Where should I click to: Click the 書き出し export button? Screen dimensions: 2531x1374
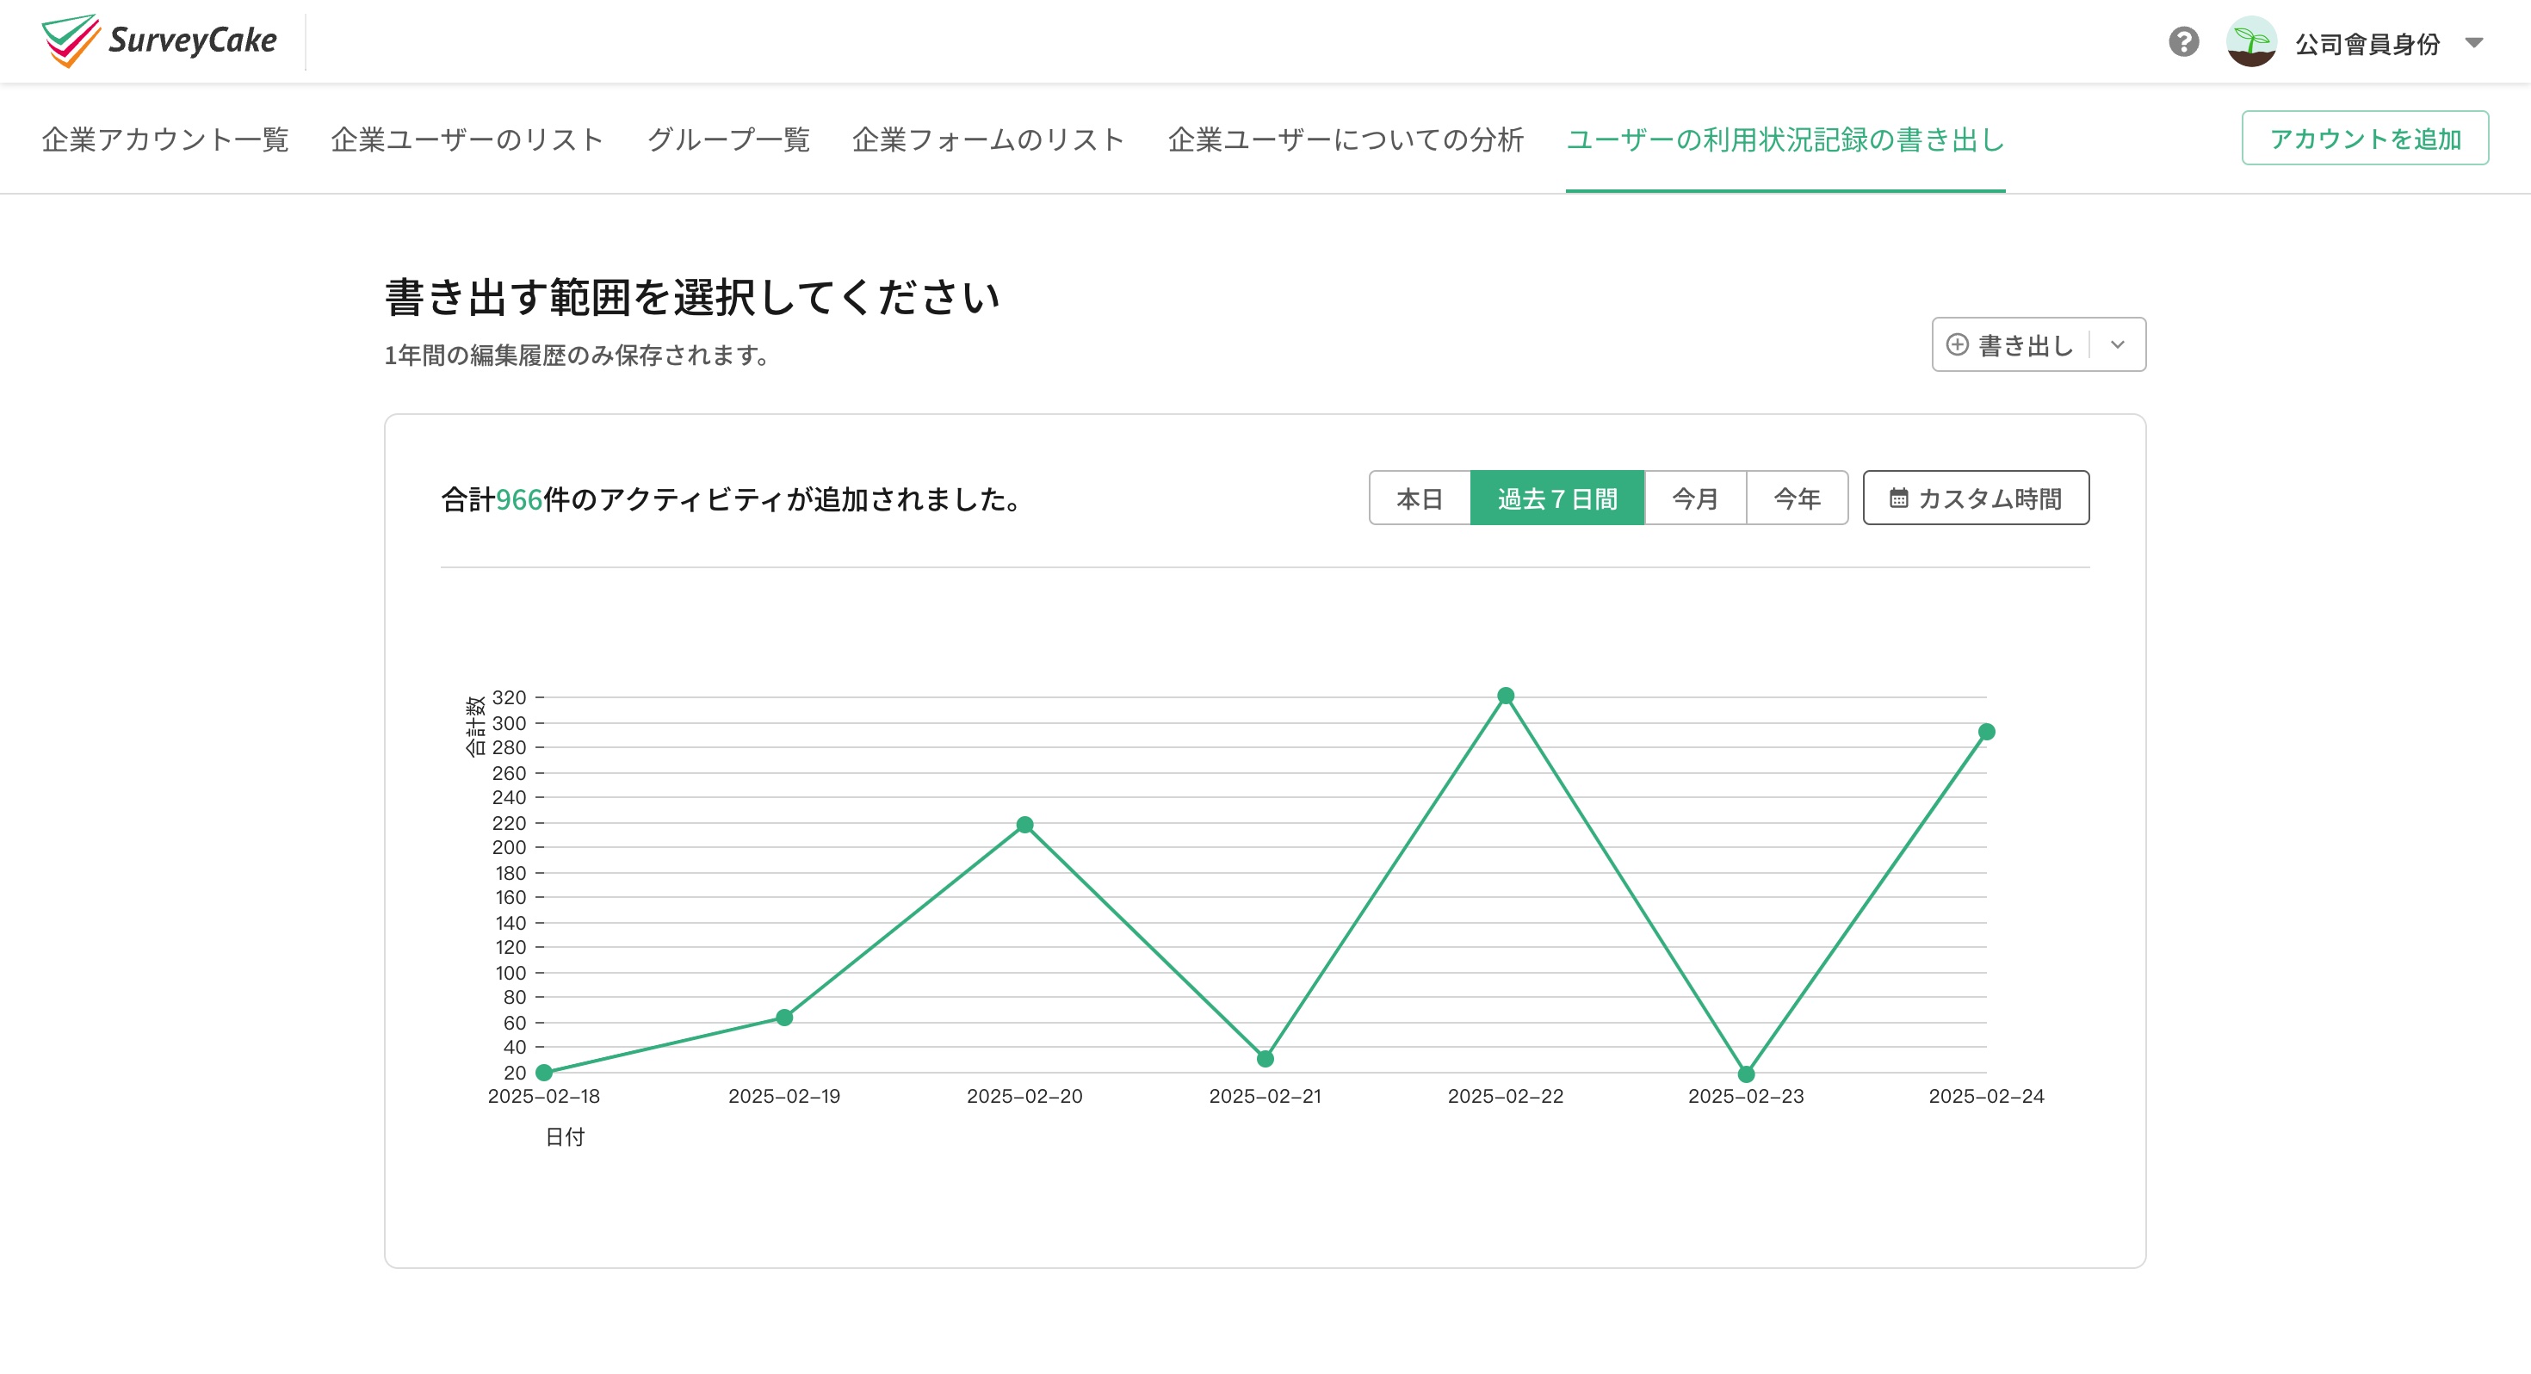click(2010, 345)
